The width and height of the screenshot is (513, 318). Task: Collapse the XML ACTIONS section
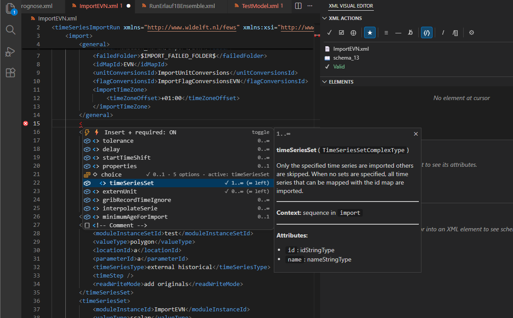click(325, 18)
